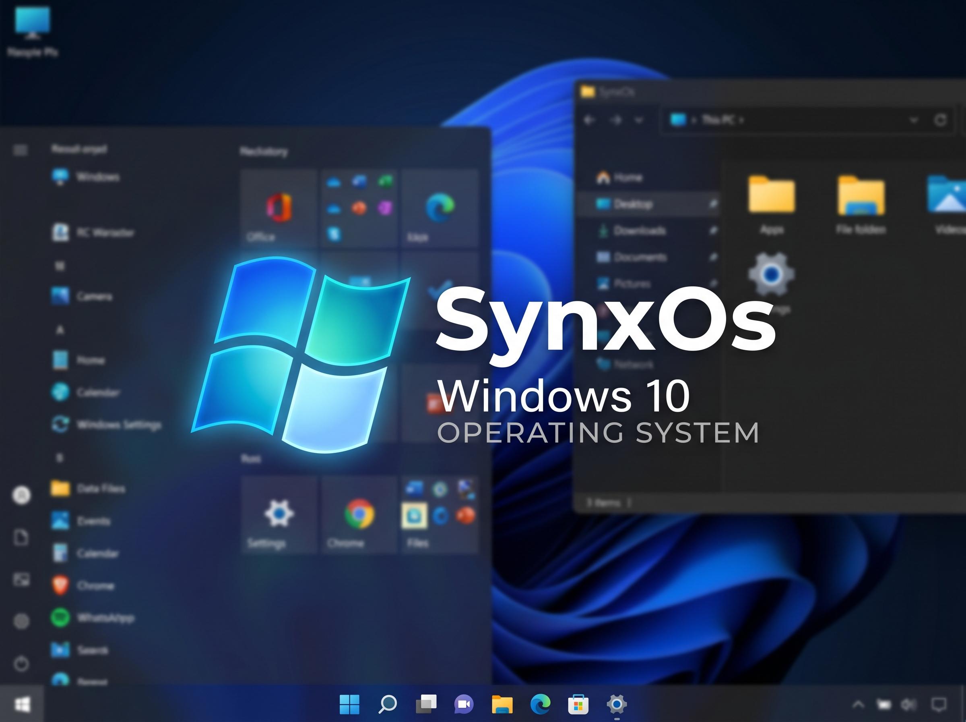Screen dimensions: 966x722
Task: Unpin Desktop using its pin icon
Action: click(712, 203)
